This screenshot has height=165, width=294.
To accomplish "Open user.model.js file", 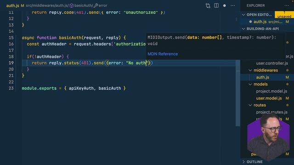I will 269,98.
